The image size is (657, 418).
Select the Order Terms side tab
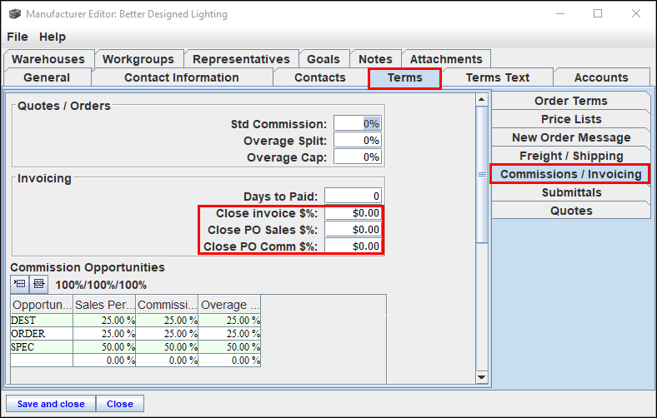(570, 101)
